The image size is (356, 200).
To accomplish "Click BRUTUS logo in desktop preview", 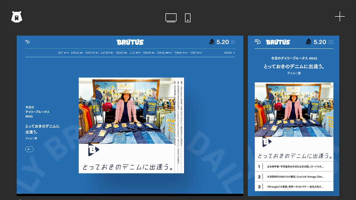I will [130, 42].
